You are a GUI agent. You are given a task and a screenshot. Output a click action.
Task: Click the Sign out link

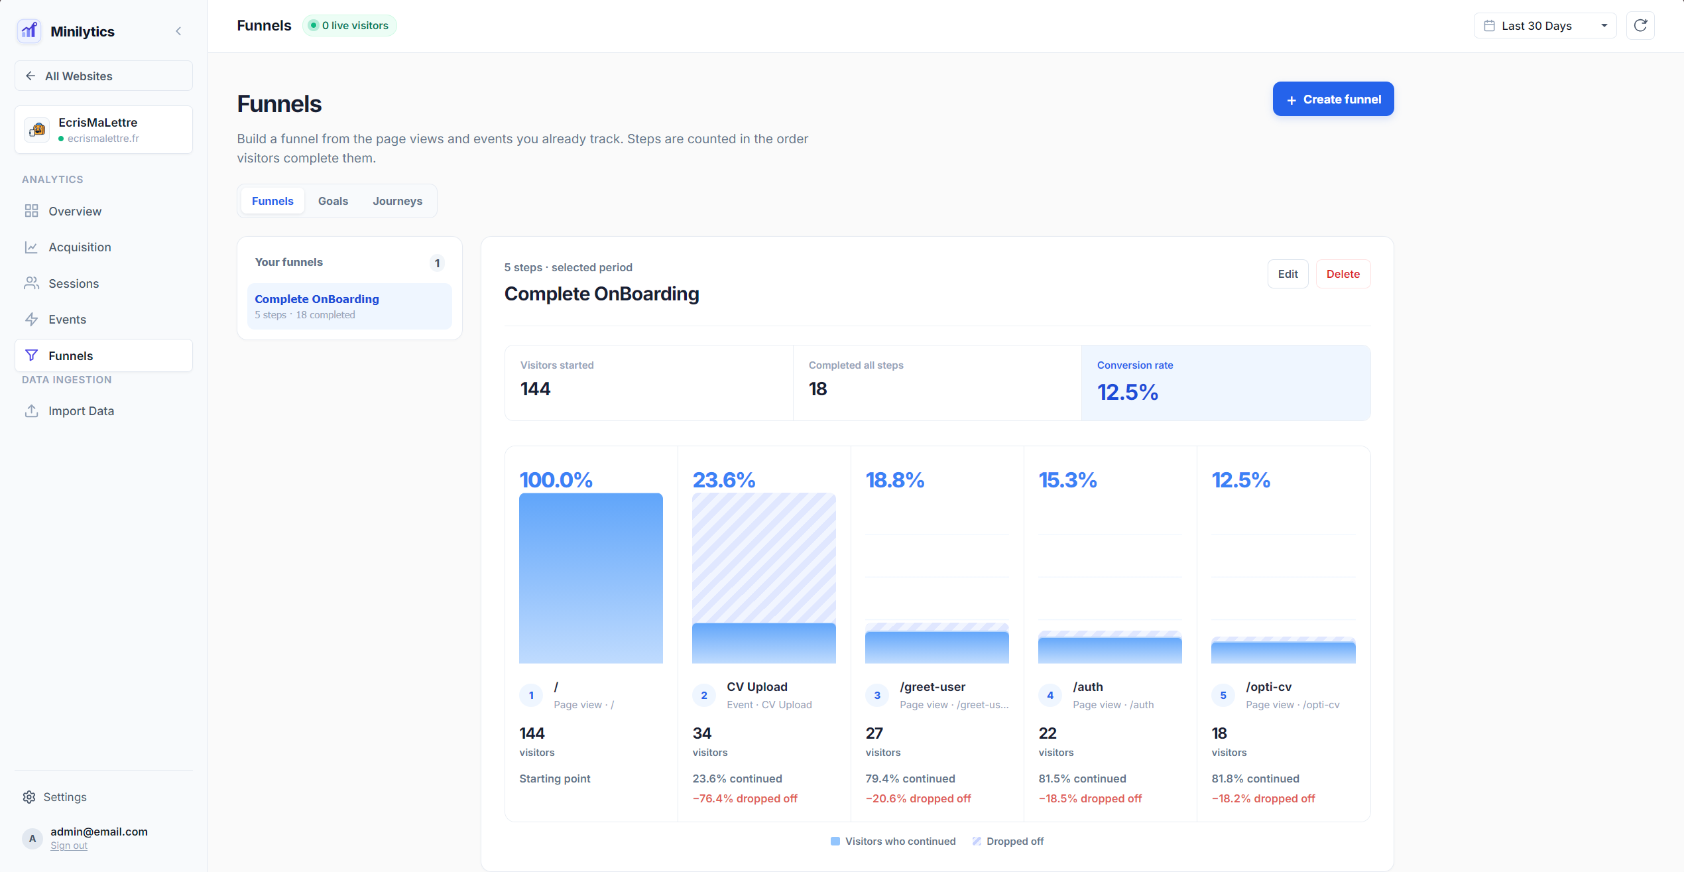pos(69,845)
